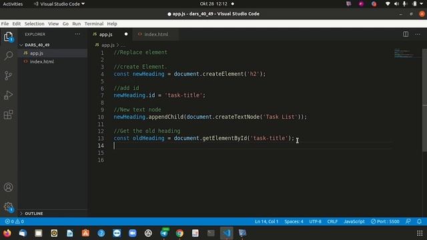Screen dimensions: 427x240
Task: Switch to Visual Studio Code dock icon
Action: point(227,233)
